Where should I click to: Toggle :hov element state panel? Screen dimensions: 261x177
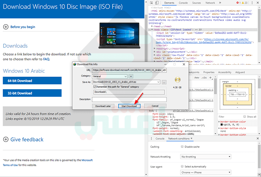coord(196,78)
